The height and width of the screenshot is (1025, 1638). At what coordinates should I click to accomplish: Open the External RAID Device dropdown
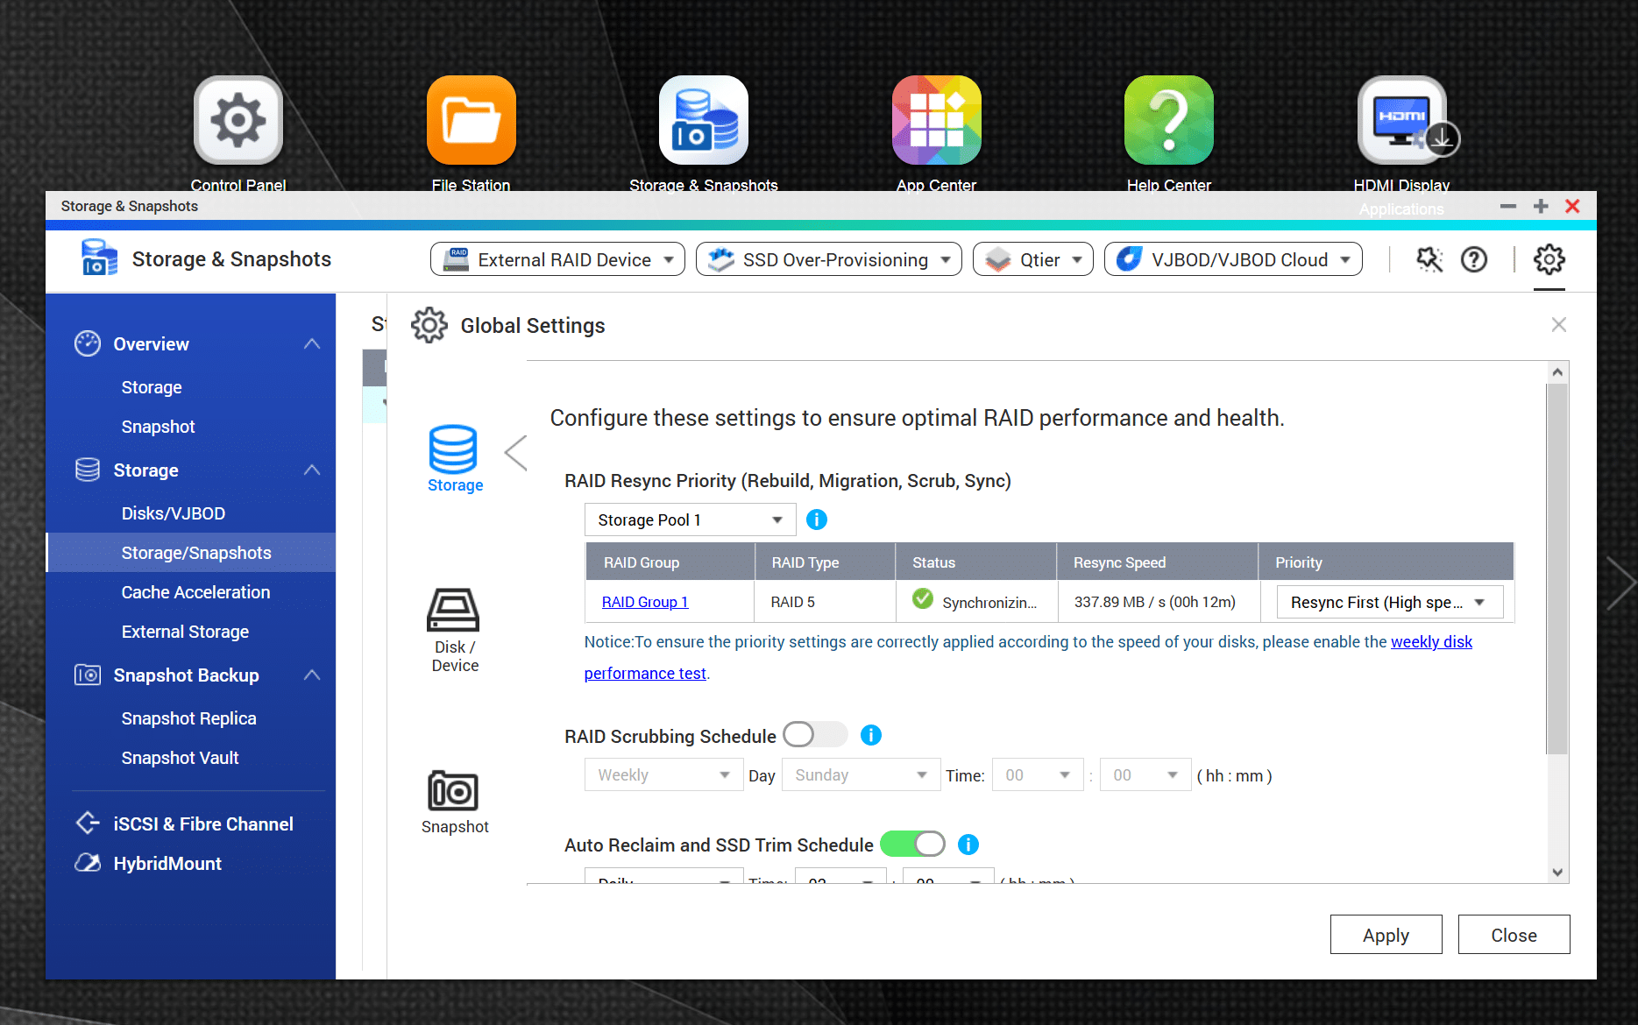pyautogui.click(x=557, y=259)
